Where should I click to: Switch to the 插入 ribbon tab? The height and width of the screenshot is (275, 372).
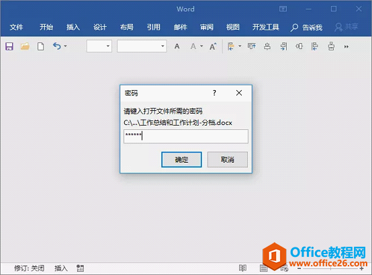click(x=73, y=27)
